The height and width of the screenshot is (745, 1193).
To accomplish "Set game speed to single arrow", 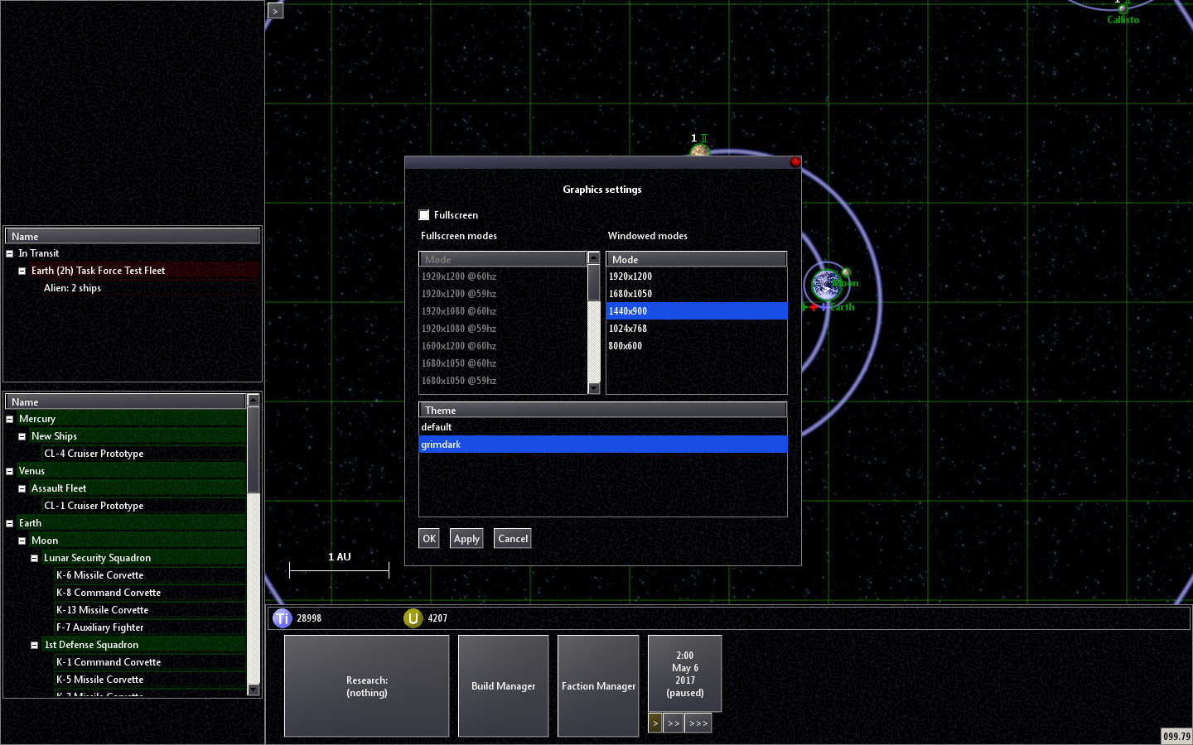I will [x=654, y=723].
